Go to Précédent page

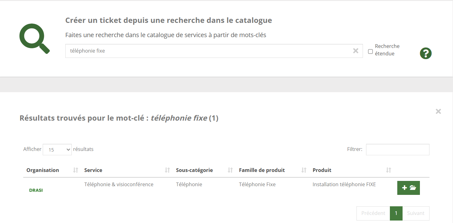[373, 213]
